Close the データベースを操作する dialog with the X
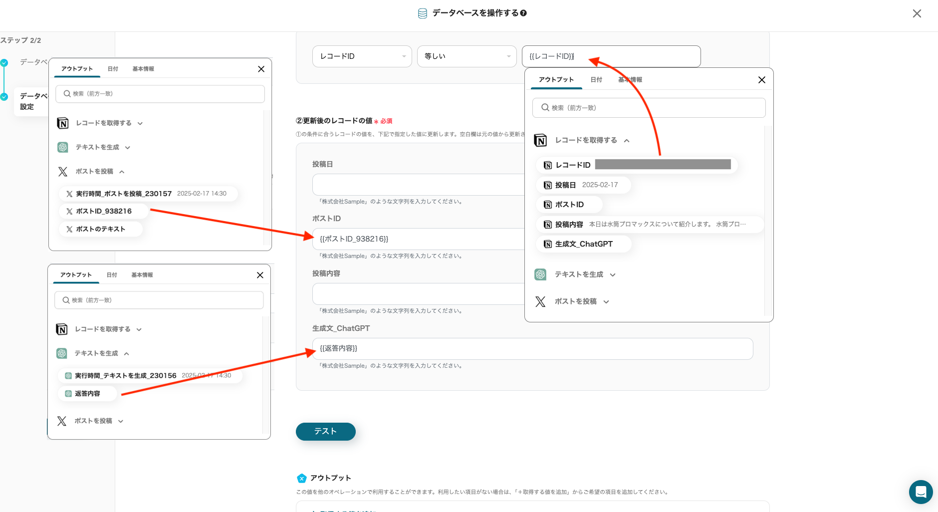This screenshot has width=938, height=512. 917,13
